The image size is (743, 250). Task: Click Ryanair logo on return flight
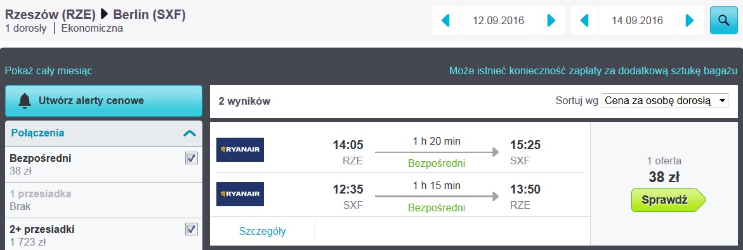click(240, 194)
